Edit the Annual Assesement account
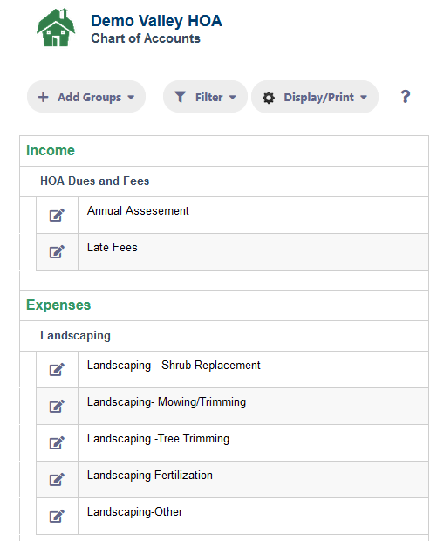The width and height of the screenshot is (444, 541). pos(57,215)
